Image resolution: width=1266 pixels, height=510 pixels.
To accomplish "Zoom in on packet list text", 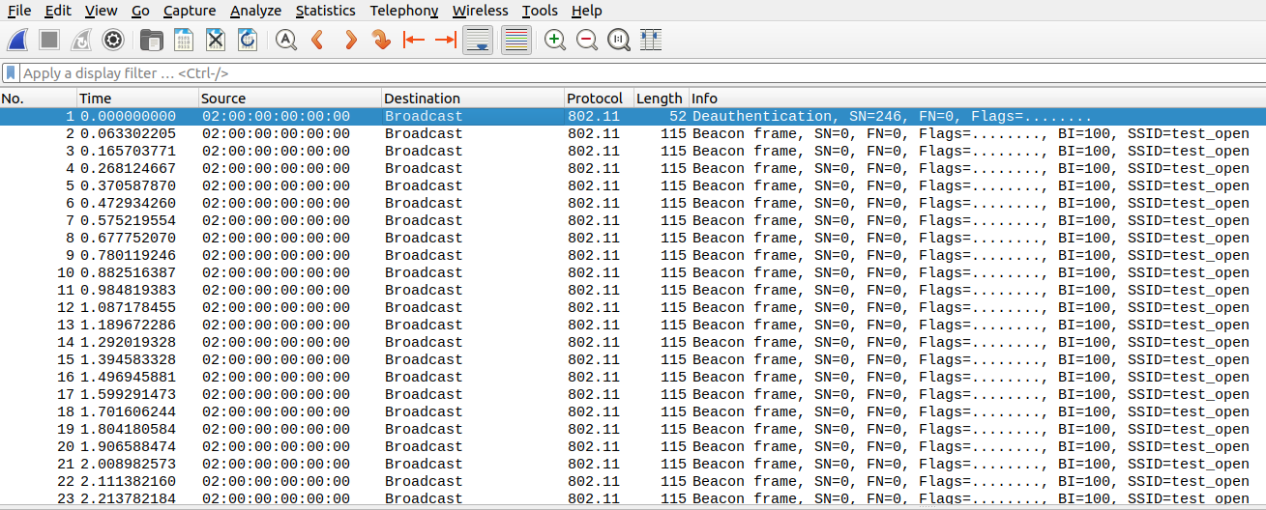I will coord(555,40).
